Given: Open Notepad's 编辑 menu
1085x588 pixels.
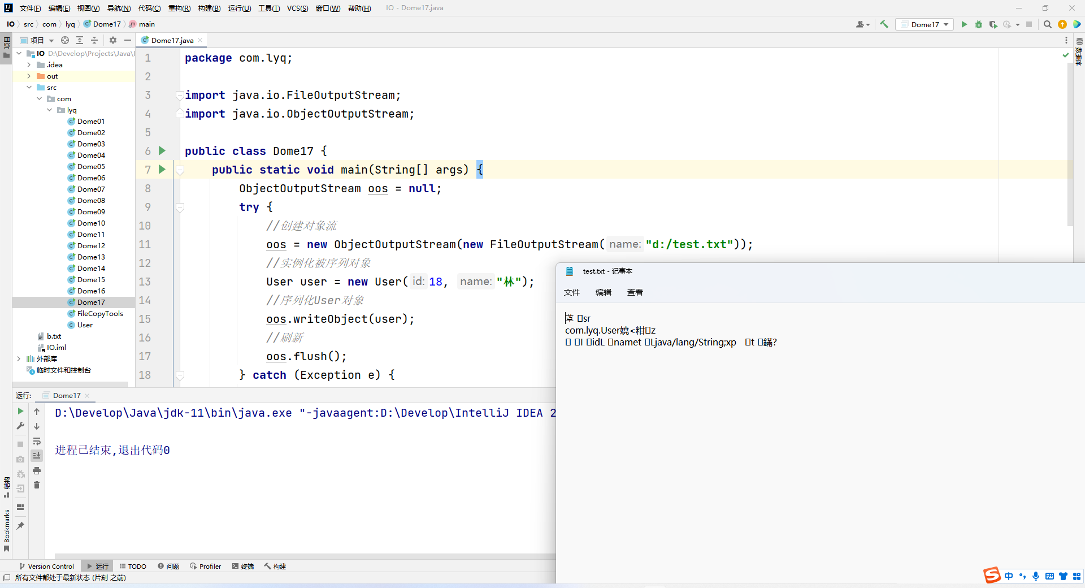Looking at the screenshot, I should pos(604,292).
